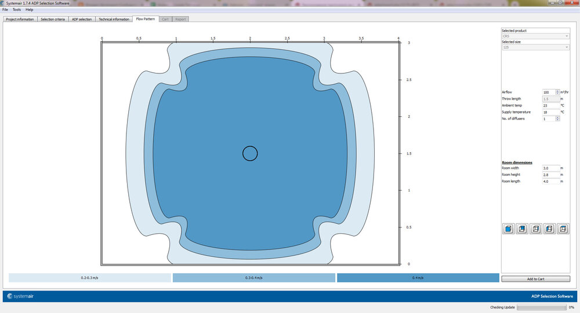580x313 pixels.
Task: Select the cube view icon with left face blue
Action: pos(549,229)
